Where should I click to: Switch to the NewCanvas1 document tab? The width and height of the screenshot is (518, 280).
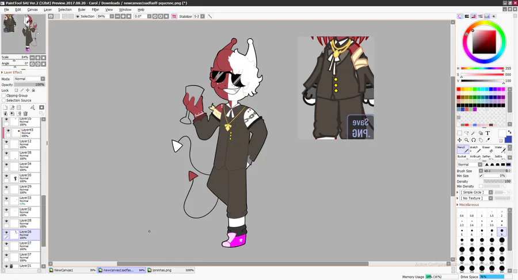(x=73, y=270)
